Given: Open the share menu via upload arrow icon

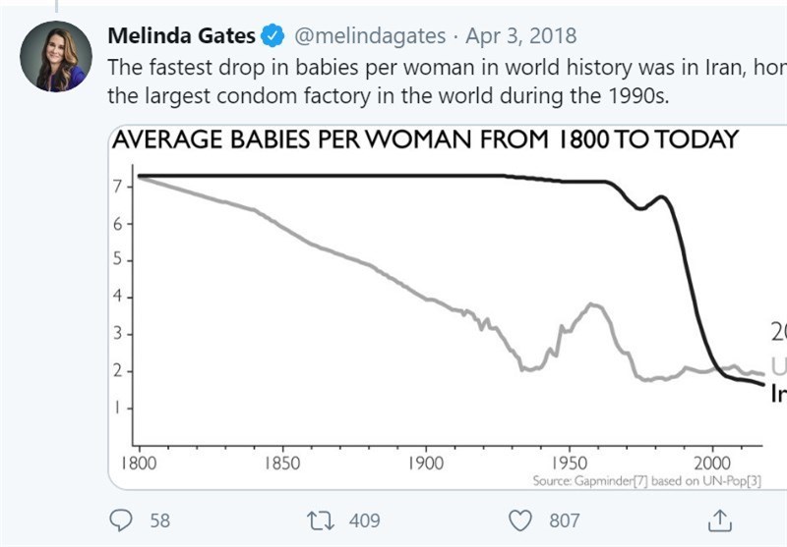Looking at the screenshot, I should [x=719, y=520].
